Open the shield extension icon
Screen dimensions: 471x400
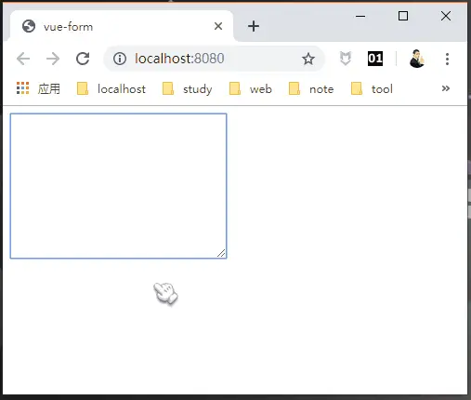(x=346, y=59)
